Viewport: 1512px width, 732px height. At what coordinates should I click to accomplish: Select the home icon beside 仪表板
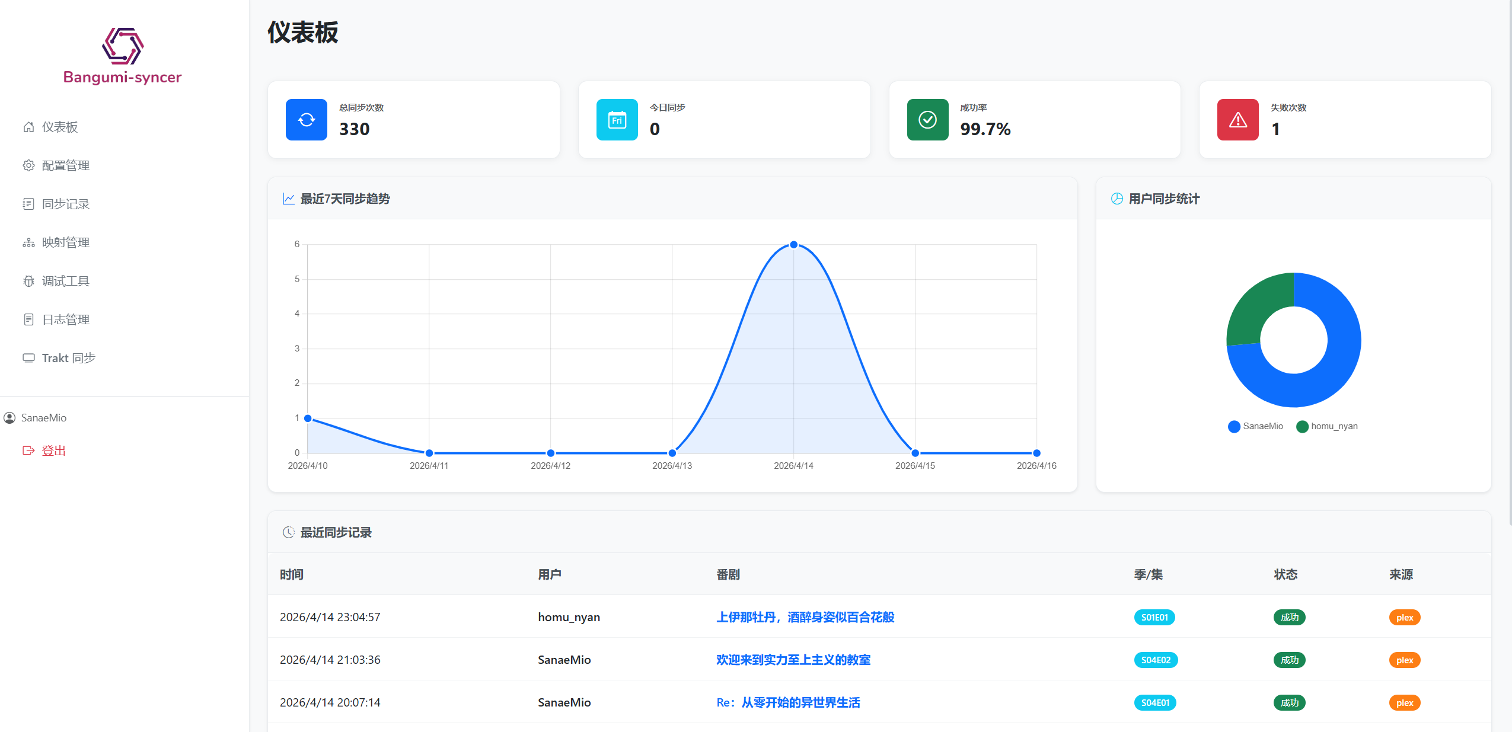[28, 126]
